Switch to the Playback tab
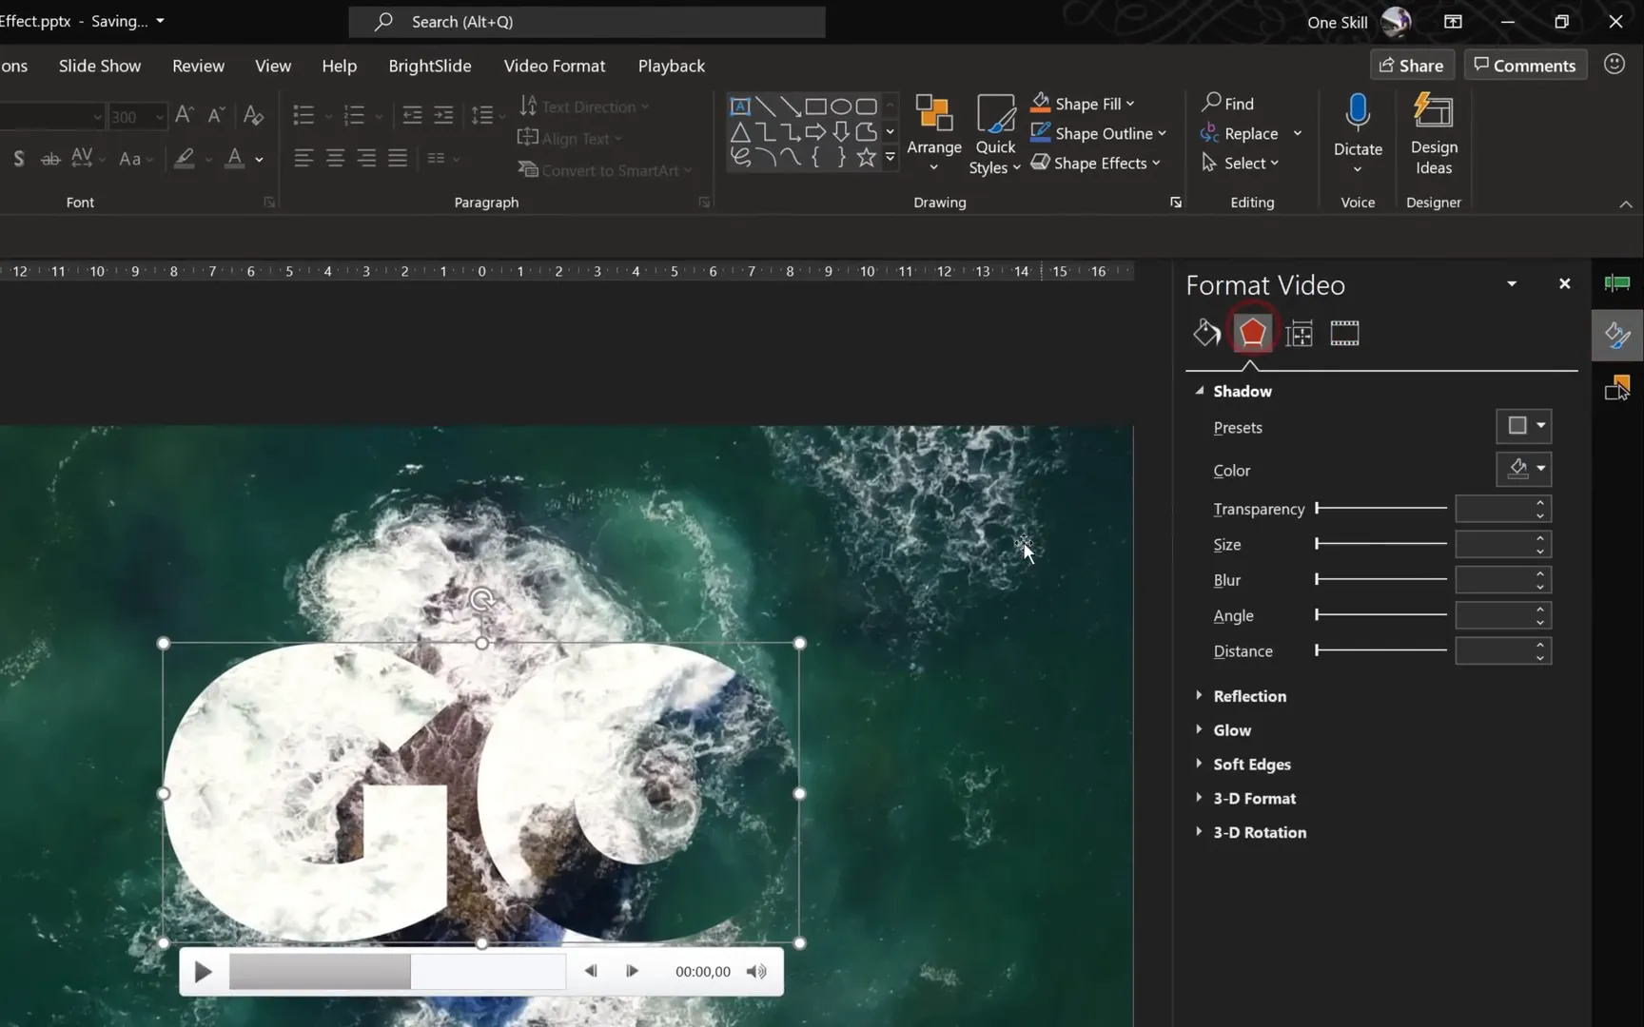The image size is (1644, 1027). click(671, 66)
